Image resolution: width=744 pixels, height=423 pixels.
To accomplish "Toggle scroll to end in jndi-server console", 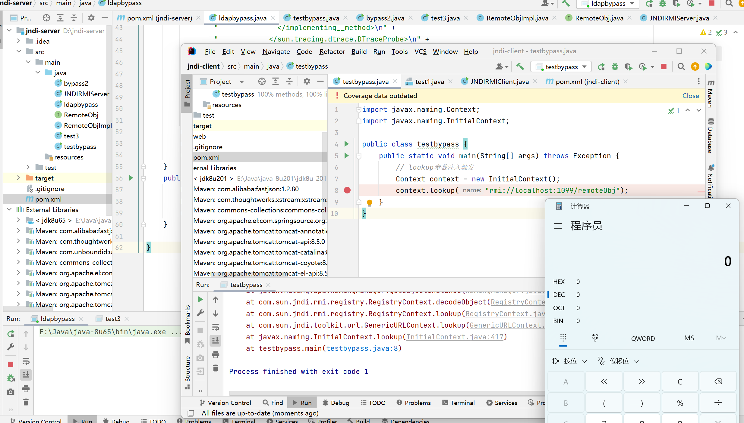I will pyautogui.click(x=26, y=375).
